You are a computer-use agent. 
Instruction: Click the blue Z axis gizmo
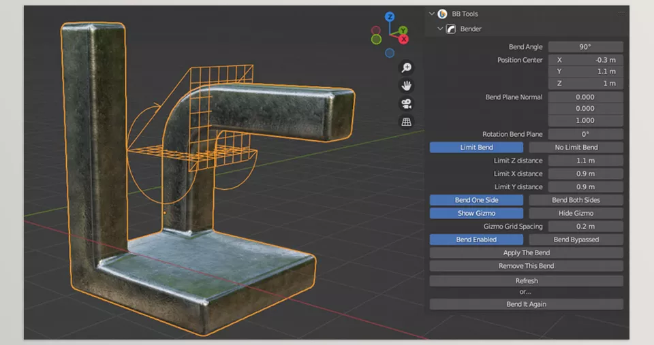tap(390, 16)
